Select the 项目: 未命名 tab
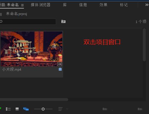 coord(9,5)
